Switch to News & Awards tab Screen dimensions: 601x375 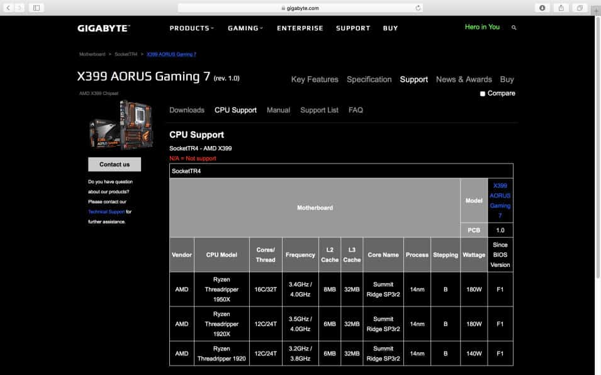[464, 80]
